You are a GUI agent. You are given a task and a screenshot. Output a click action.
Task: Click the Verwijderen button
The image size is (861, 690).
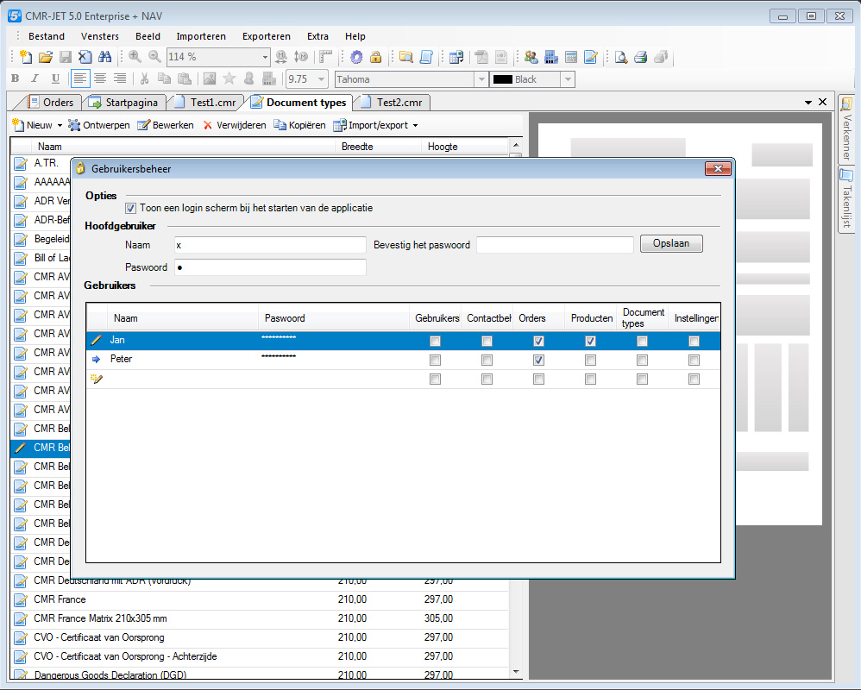click(235, 126)
